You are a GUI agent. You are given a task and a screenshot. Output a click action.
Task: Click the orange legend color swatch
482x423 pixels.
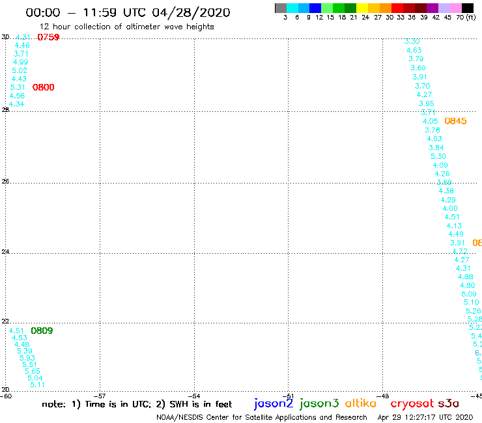pos(386,8)
